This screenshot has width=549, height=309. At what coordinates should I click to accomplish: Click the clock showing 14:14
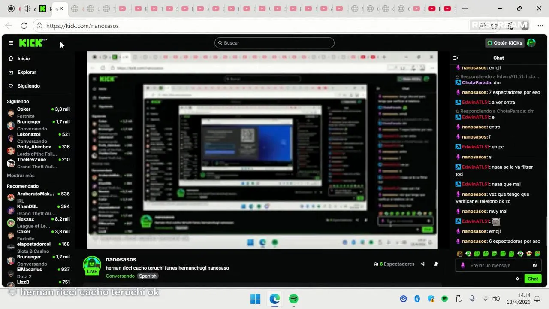(524, 295)
